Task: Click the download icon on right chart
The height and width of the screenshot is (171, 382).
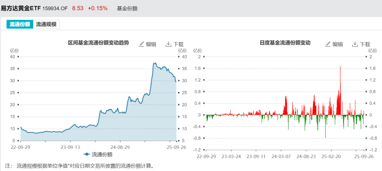Action: [x=355, y=44]
